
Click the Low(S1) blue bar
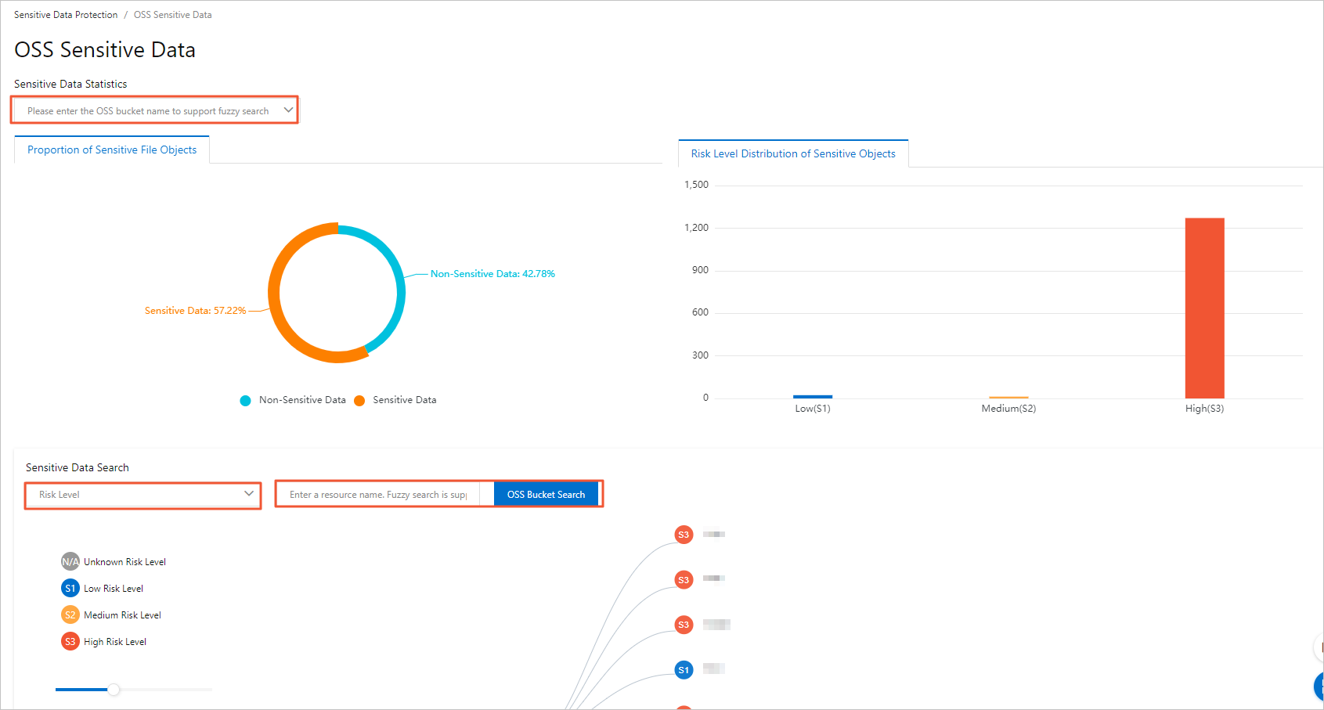coord(813,397)
